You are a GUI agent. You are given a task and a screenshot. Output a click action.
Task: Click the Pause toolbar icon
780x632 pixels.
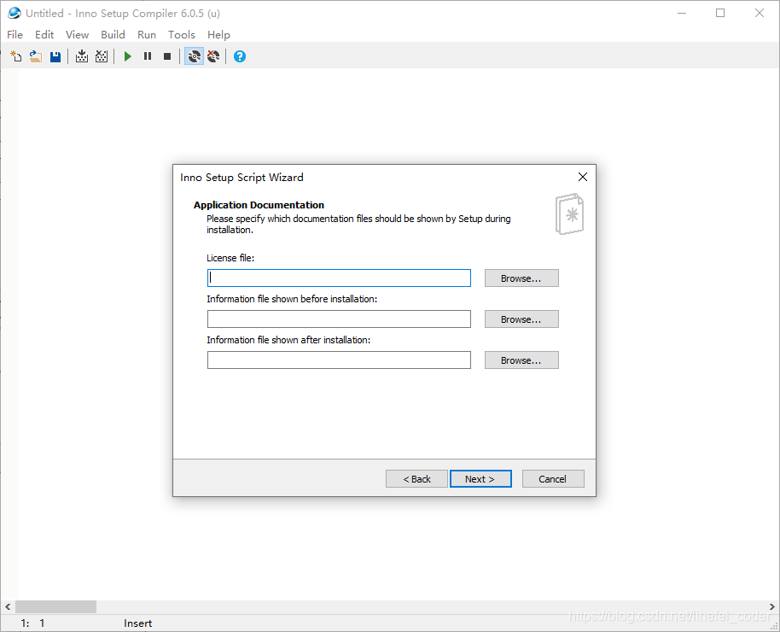click(x=148, y=56)
